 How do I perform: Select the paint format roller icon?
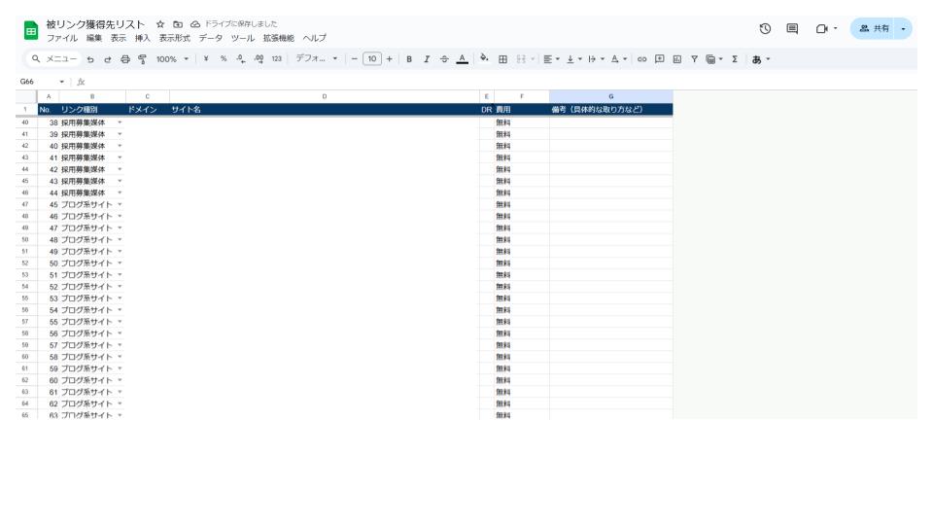[x=142, y=59]
